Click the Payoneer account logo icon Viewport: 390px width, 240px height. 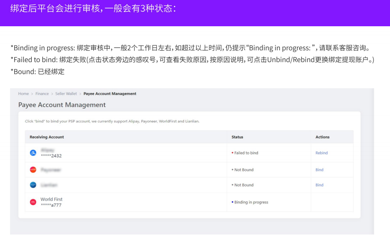[x=33, y=170]
